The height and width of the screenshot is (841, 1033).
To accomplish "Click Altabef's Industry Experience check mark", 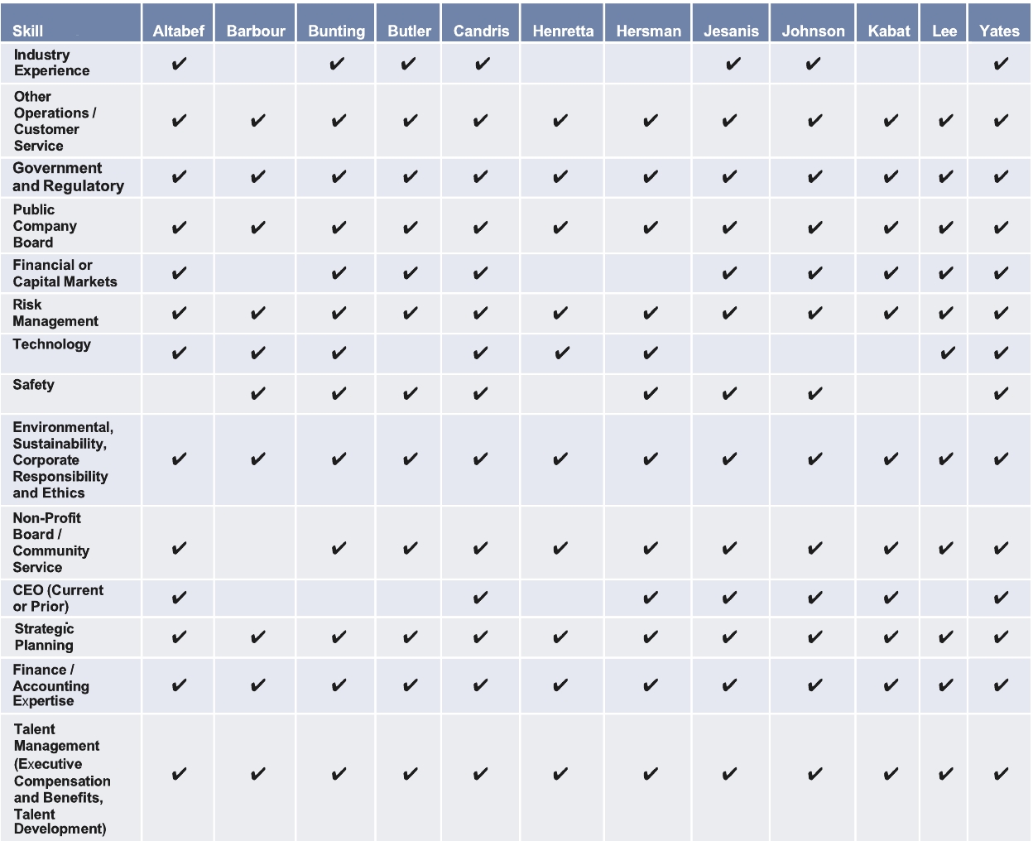I will click(179, 64).
